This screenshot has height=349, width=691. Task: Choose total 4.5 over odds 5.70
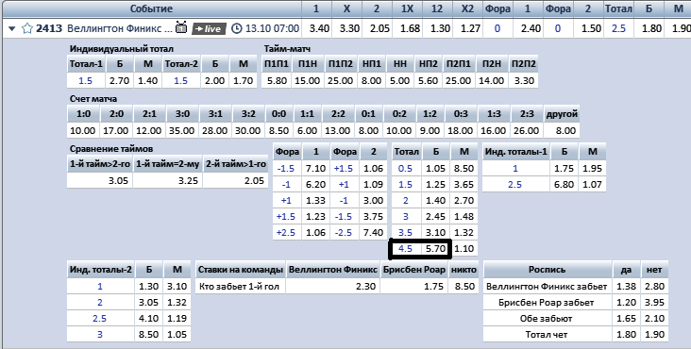(436, 249)
